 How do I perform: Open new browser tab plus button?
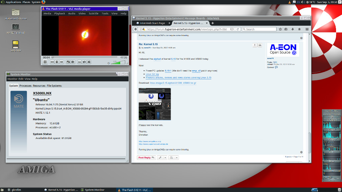(213, 23)
